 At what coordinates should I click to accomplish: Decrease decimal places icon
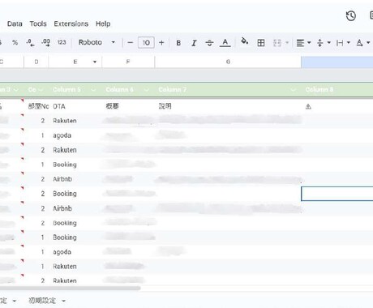pos(30,43)
